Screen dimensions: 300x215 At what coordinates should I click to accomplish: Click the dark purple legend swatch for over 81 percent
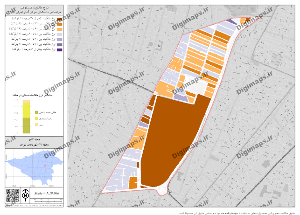point(60,50)
